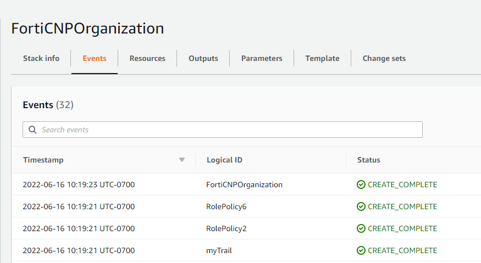
Task: Select the Events tab
Action: (94, 58)
